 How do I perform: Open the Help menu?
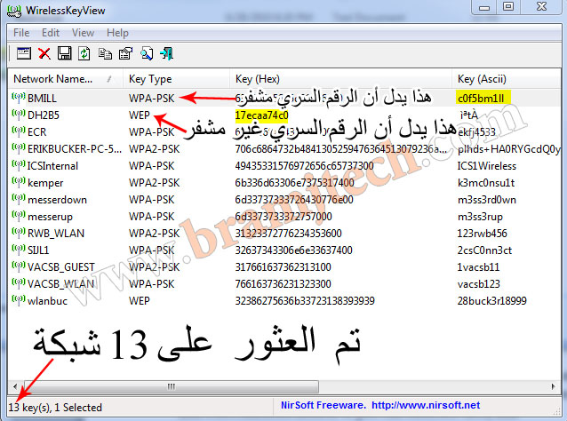coord(117,33)
